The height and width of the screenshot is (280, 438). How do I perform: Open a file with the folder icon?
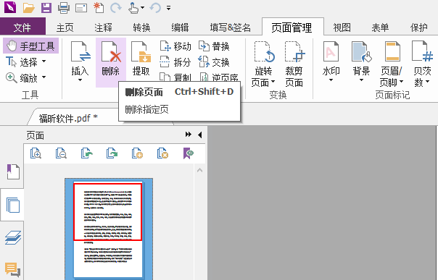click(x=29, y=8)
